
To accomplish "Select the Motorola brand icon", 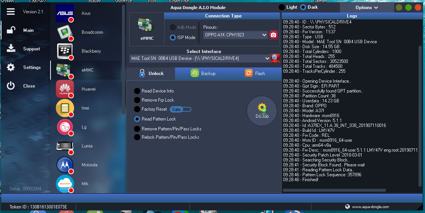I will pyautogui.click(x=65, y=164).
